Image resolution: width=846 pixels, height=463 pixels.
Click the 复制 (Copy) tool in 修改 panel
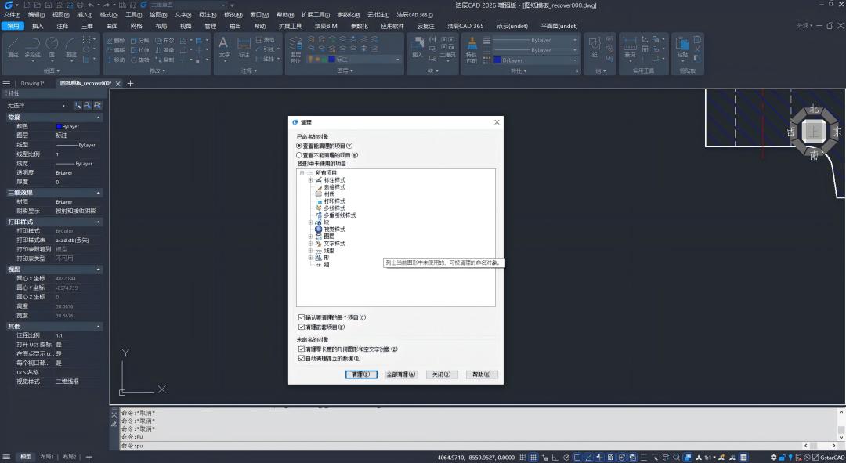point(165,60)
